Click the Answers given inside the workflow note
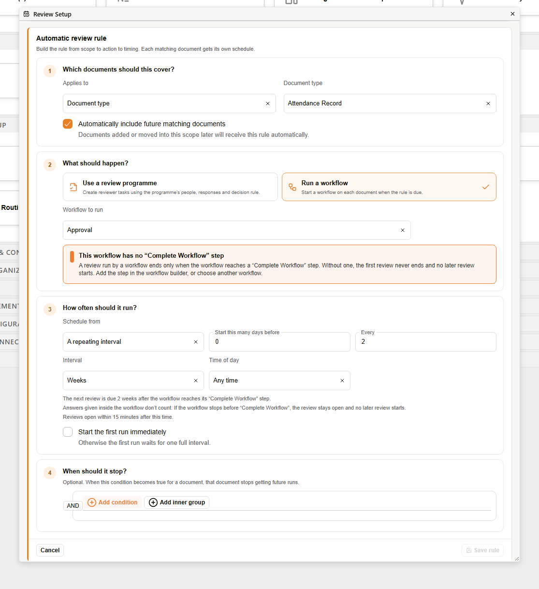 (x=234, y=408)
